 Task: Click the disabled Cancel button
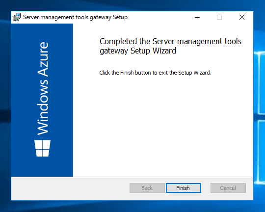tap(228, 188)
